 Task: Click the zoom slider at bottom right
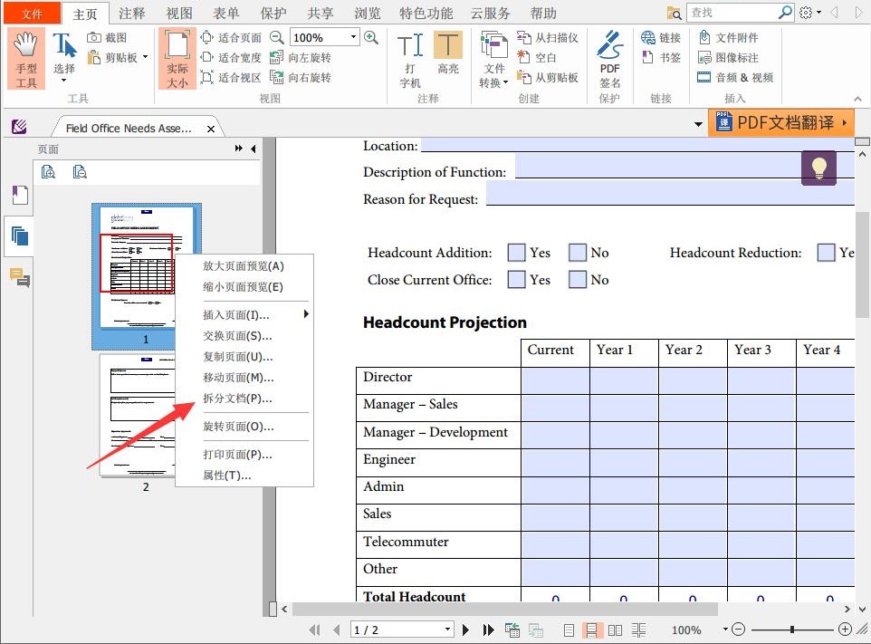(792, 630)
